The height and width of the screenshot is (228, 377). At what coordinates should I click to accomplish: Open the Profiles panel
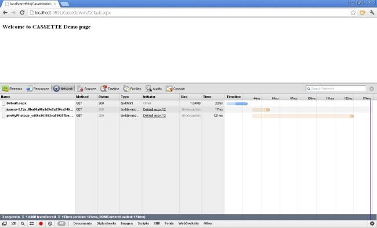[x=132, y=89]
